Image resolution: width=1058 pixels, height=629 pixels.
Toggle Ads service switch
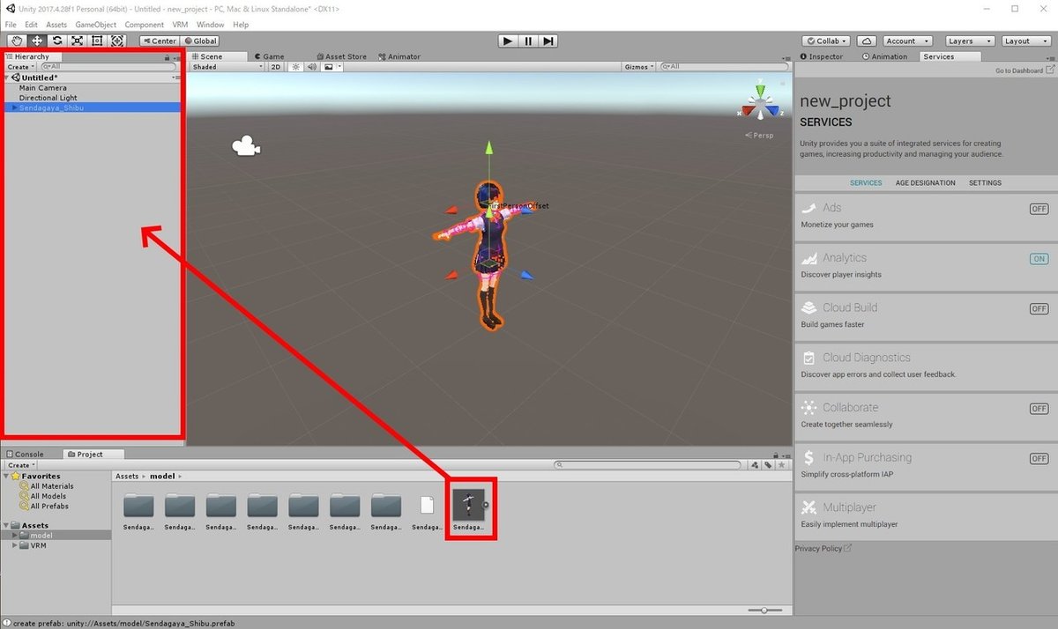tap(1039, 209)
